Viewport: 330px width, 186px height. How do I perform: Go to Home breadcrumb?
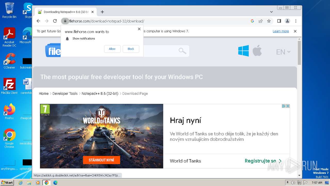pyautogui.click(x=44, y=94)
